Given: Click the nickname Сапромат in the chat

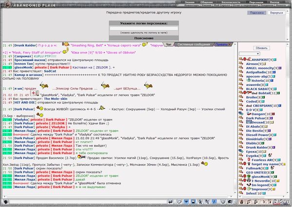Looking at the screenshot, I should point(23,56).
